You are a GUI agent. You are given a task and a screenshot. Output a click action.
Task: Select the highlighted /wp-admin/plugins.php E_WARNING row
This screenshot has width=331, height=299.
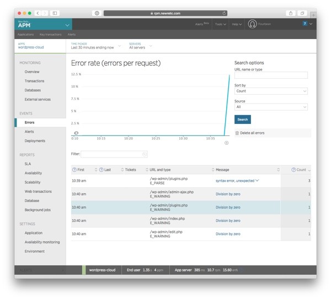point(191,208)
